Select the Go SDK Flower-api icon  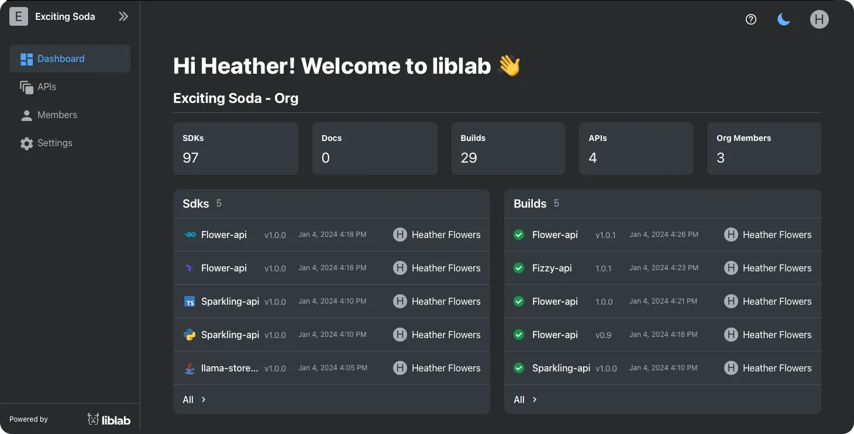(x=190, y=235)
